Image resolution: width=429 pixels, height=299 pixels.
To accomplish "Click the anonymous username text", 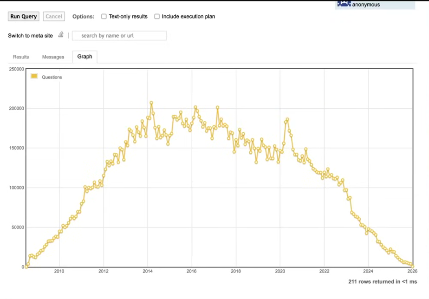I will (366, 5).
